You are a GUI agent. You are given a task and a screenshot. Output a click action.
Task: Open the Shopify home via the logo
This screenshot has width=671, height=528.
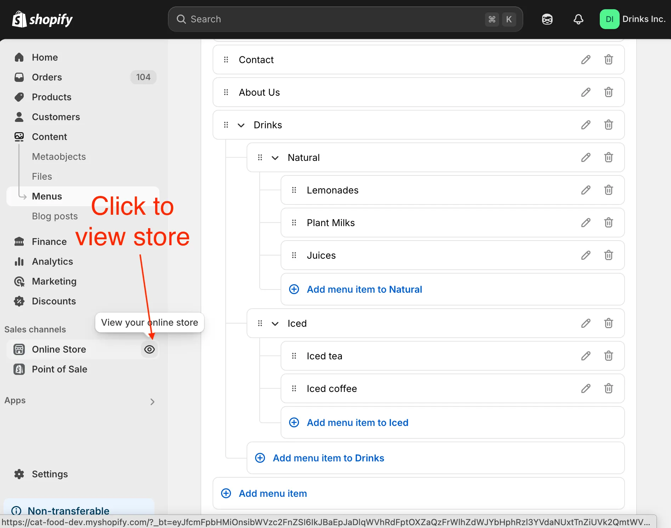pyautogui.click(x=42, y=19)
